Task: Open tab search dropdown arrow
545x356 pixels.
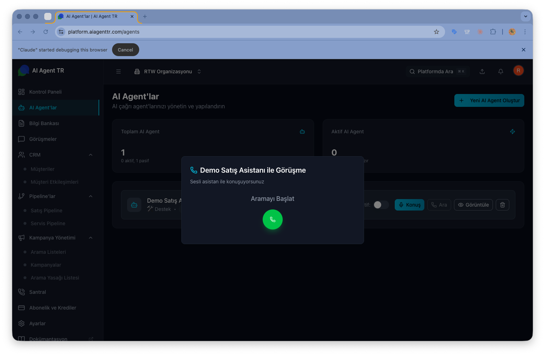Action: pyautogui.click(x=525, y=16)
